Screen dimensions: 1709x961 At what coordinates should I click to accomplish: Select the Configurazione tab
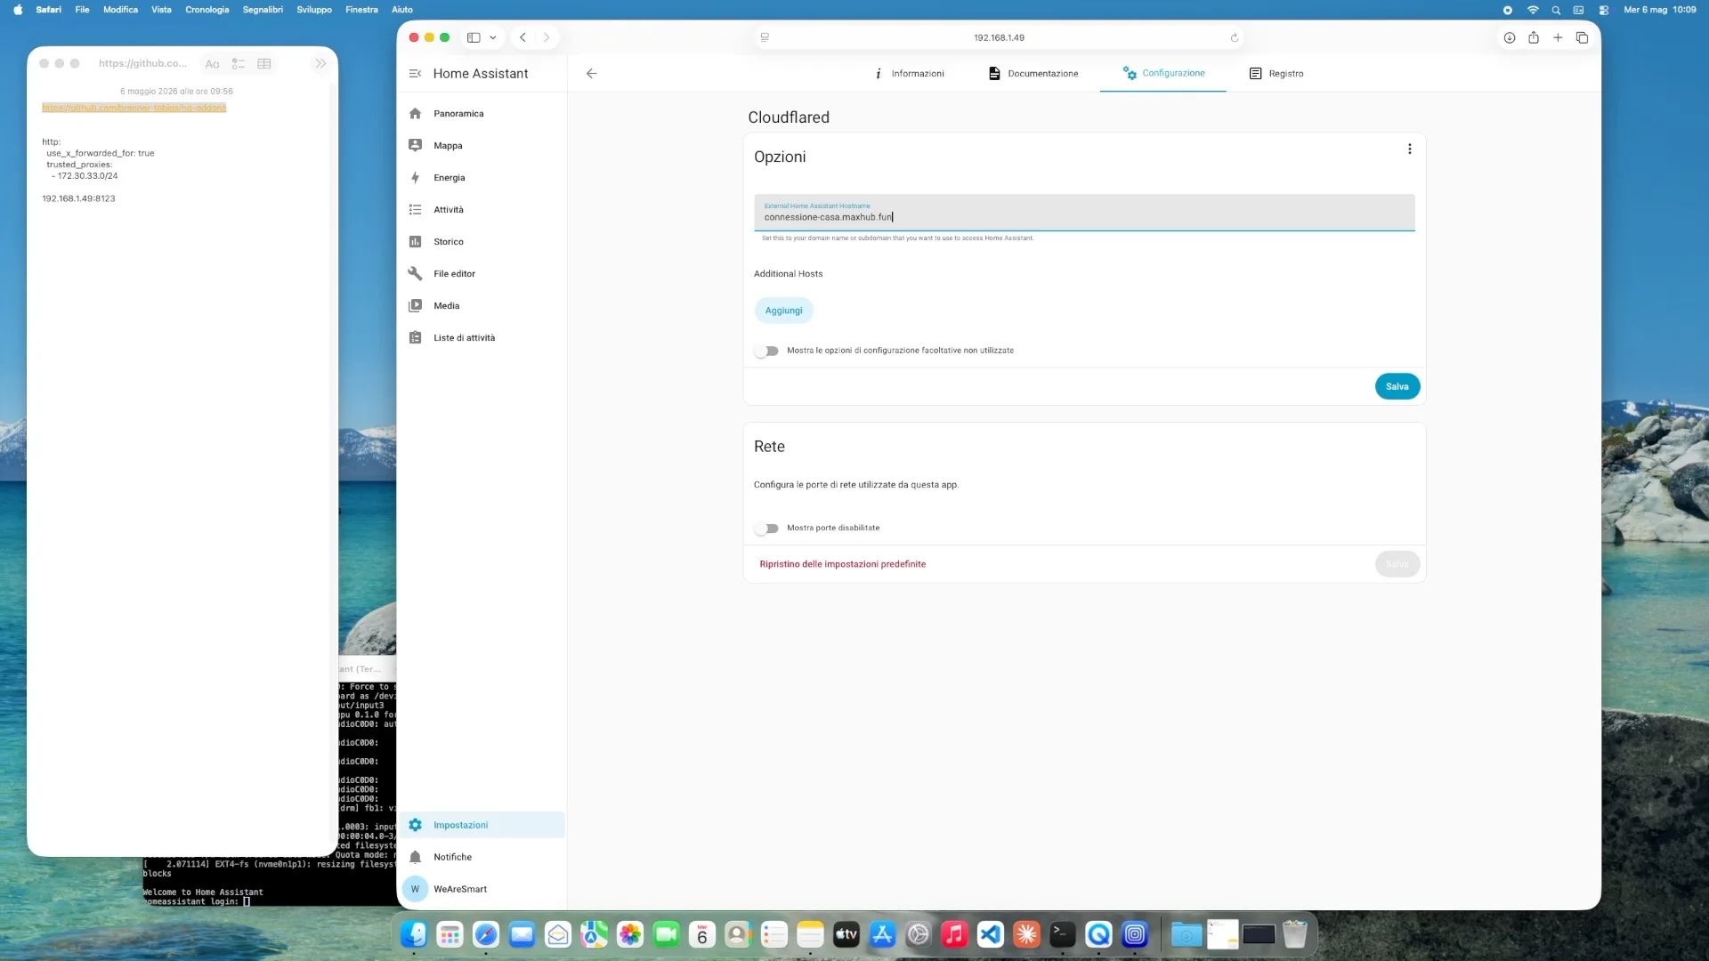(1163, 73)
